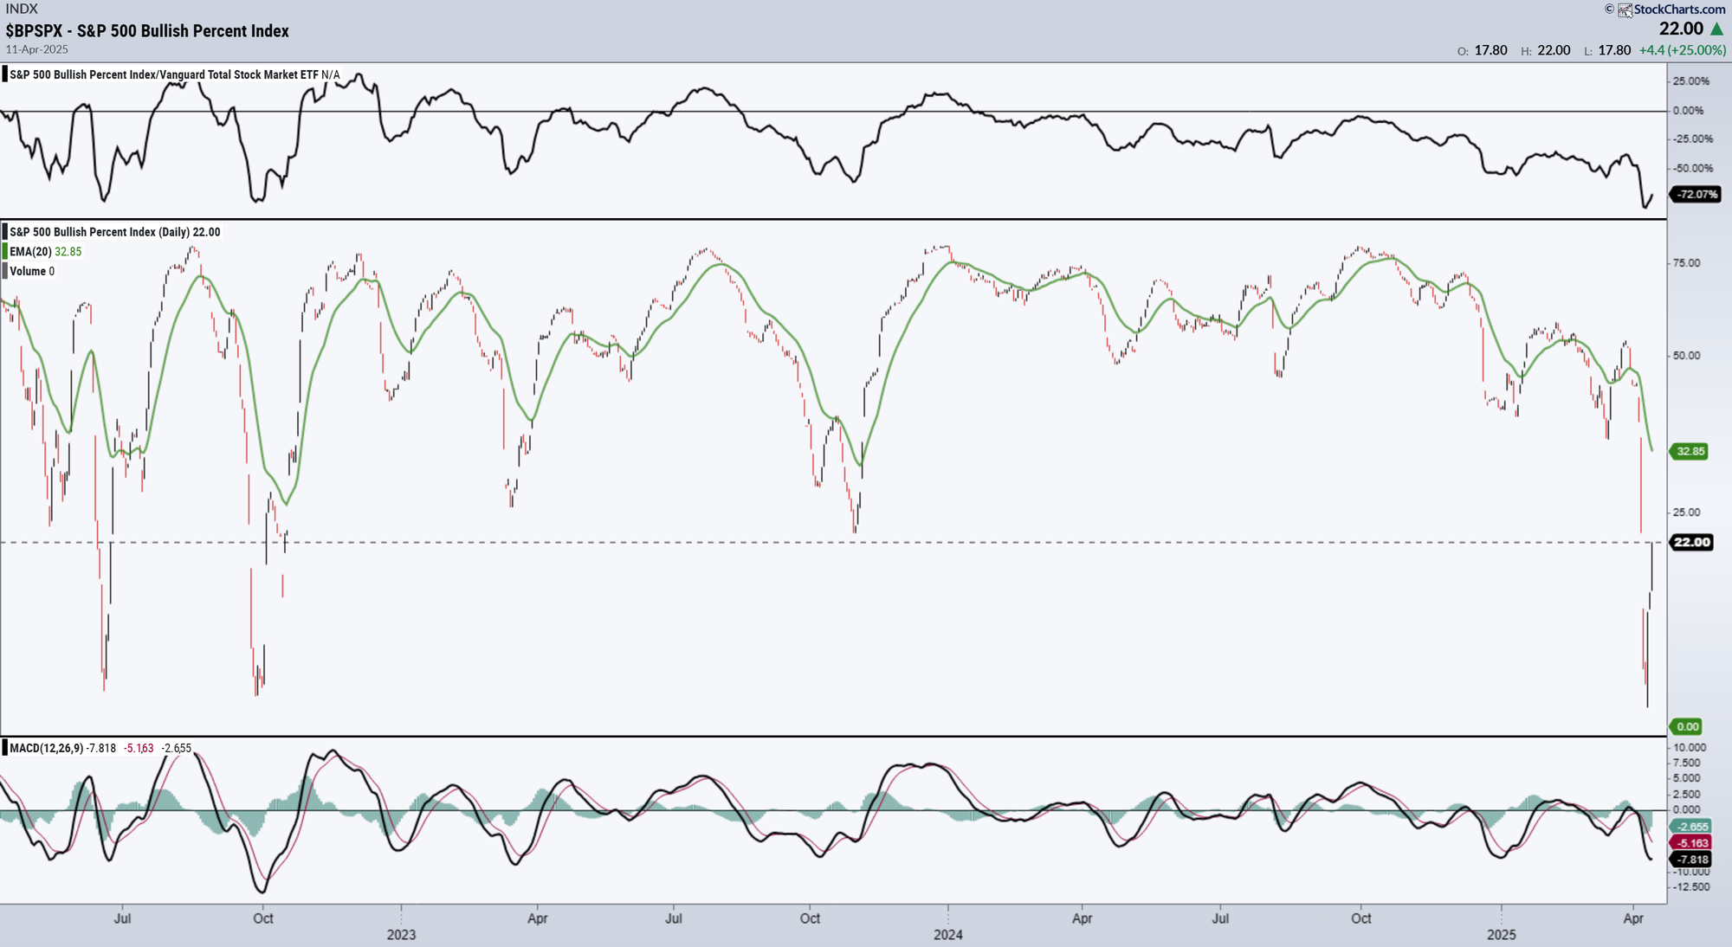Click the -2.655 MACD histogram label
The height and width of the screenshot is (947, 1732).
1691,827
